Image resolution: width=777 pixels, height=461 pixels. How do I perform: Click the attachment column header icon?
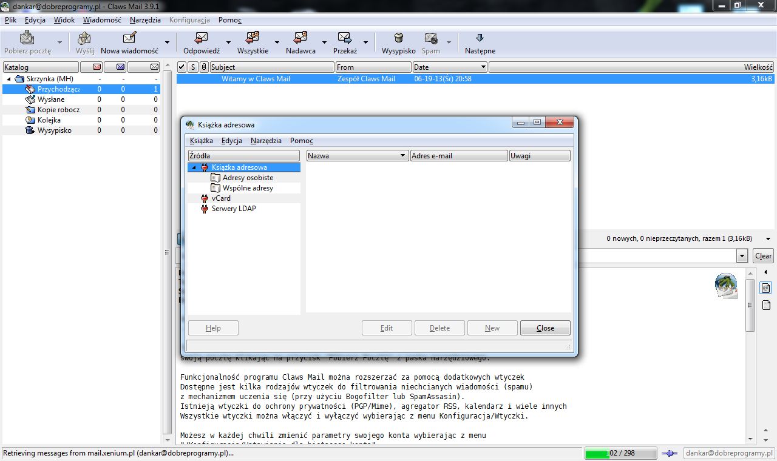coord(204,67)
